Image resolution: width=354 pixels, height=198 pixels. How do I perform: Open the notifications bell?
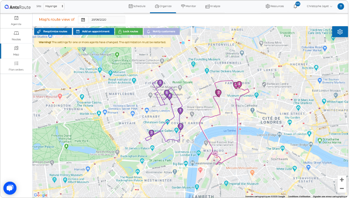click(x=295, y=6)
